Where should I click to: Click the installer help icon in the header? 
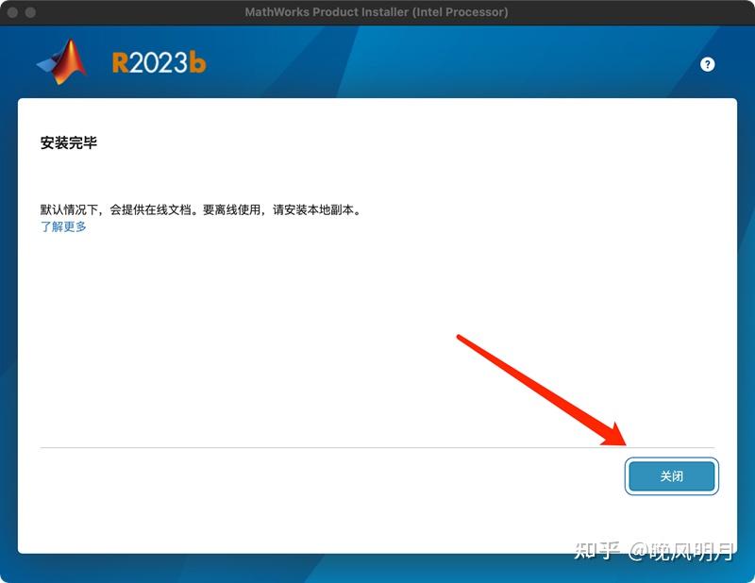tap(706, 63)
